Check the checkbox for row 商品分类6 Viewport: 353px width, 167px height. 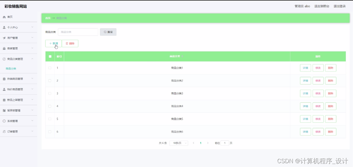(50, 132)
